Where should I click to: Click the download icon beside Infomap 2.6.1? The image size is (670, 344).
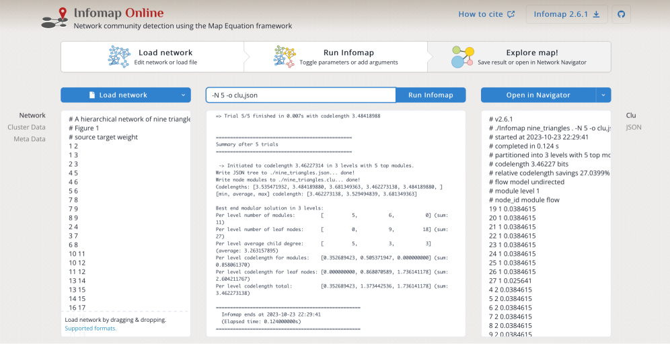coord(596,14)
